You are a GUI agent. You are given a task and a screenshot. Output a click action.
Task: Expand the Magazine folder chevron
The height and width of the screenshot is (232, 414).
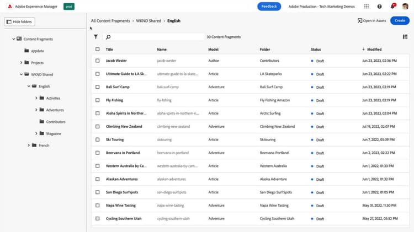tap(36, 133)
